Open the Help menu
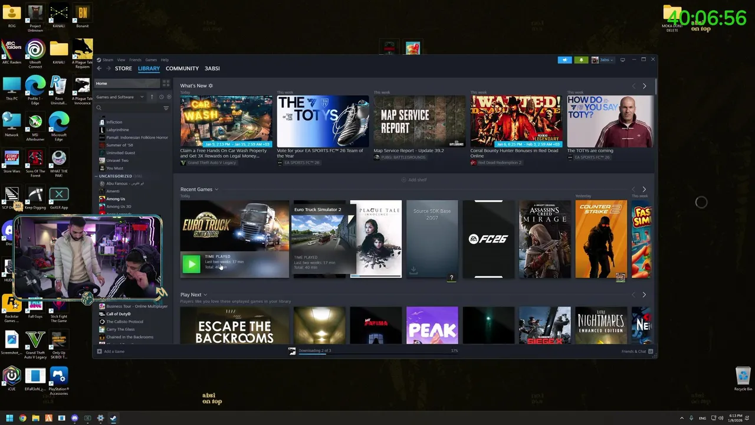This screenshot has height=425, width=755. (x=165, y=60)
